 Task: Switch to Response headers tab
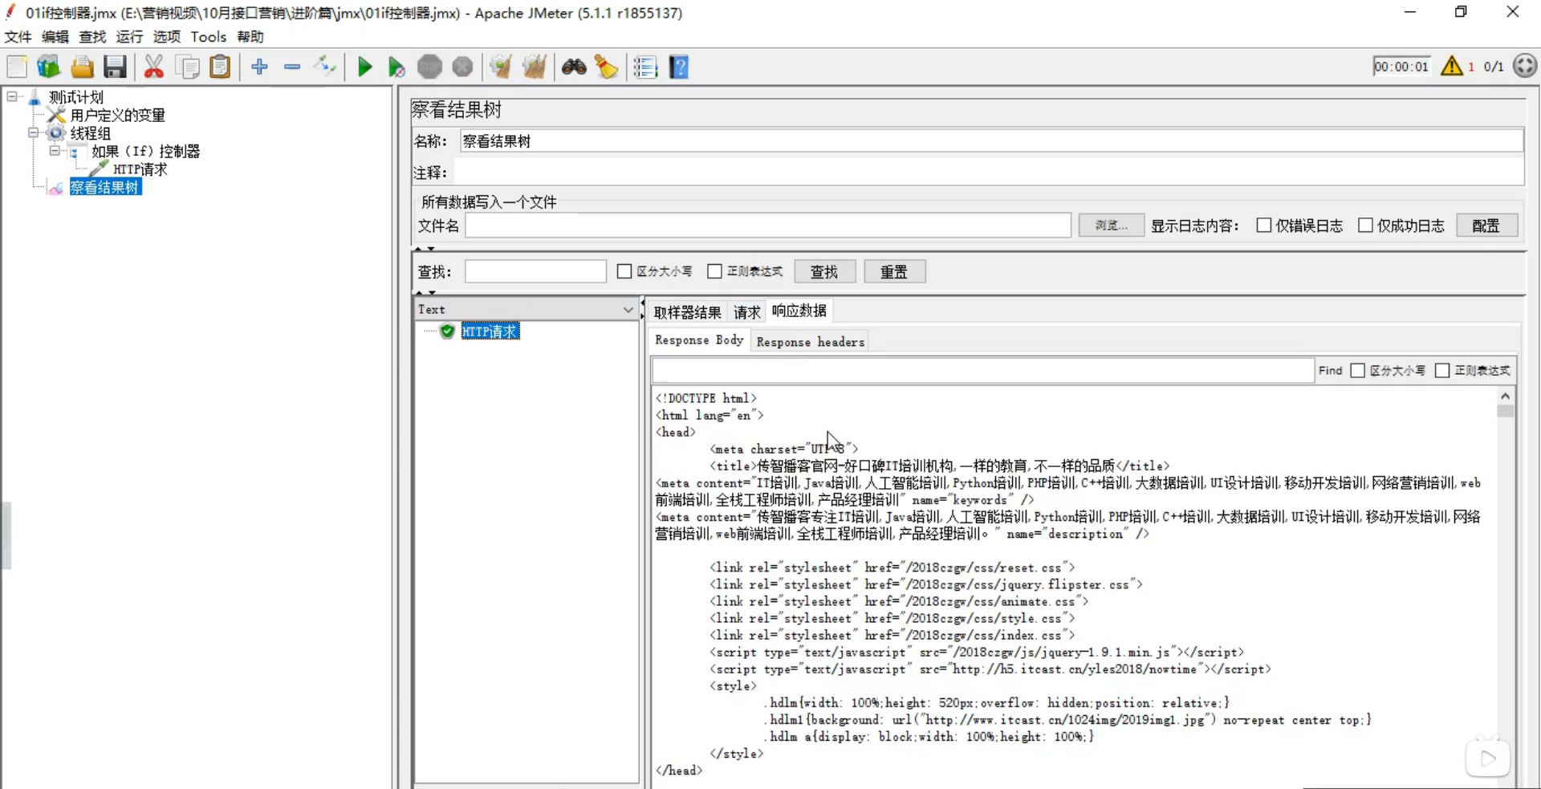[811, 342]
